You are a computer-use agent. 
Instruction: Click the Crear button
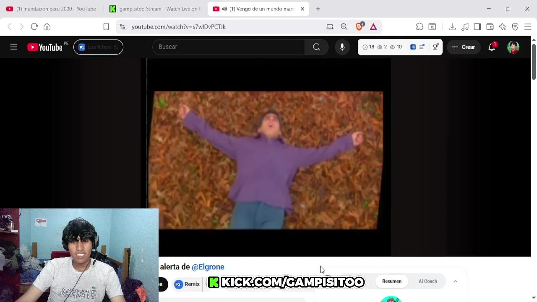tap(463, 47)
